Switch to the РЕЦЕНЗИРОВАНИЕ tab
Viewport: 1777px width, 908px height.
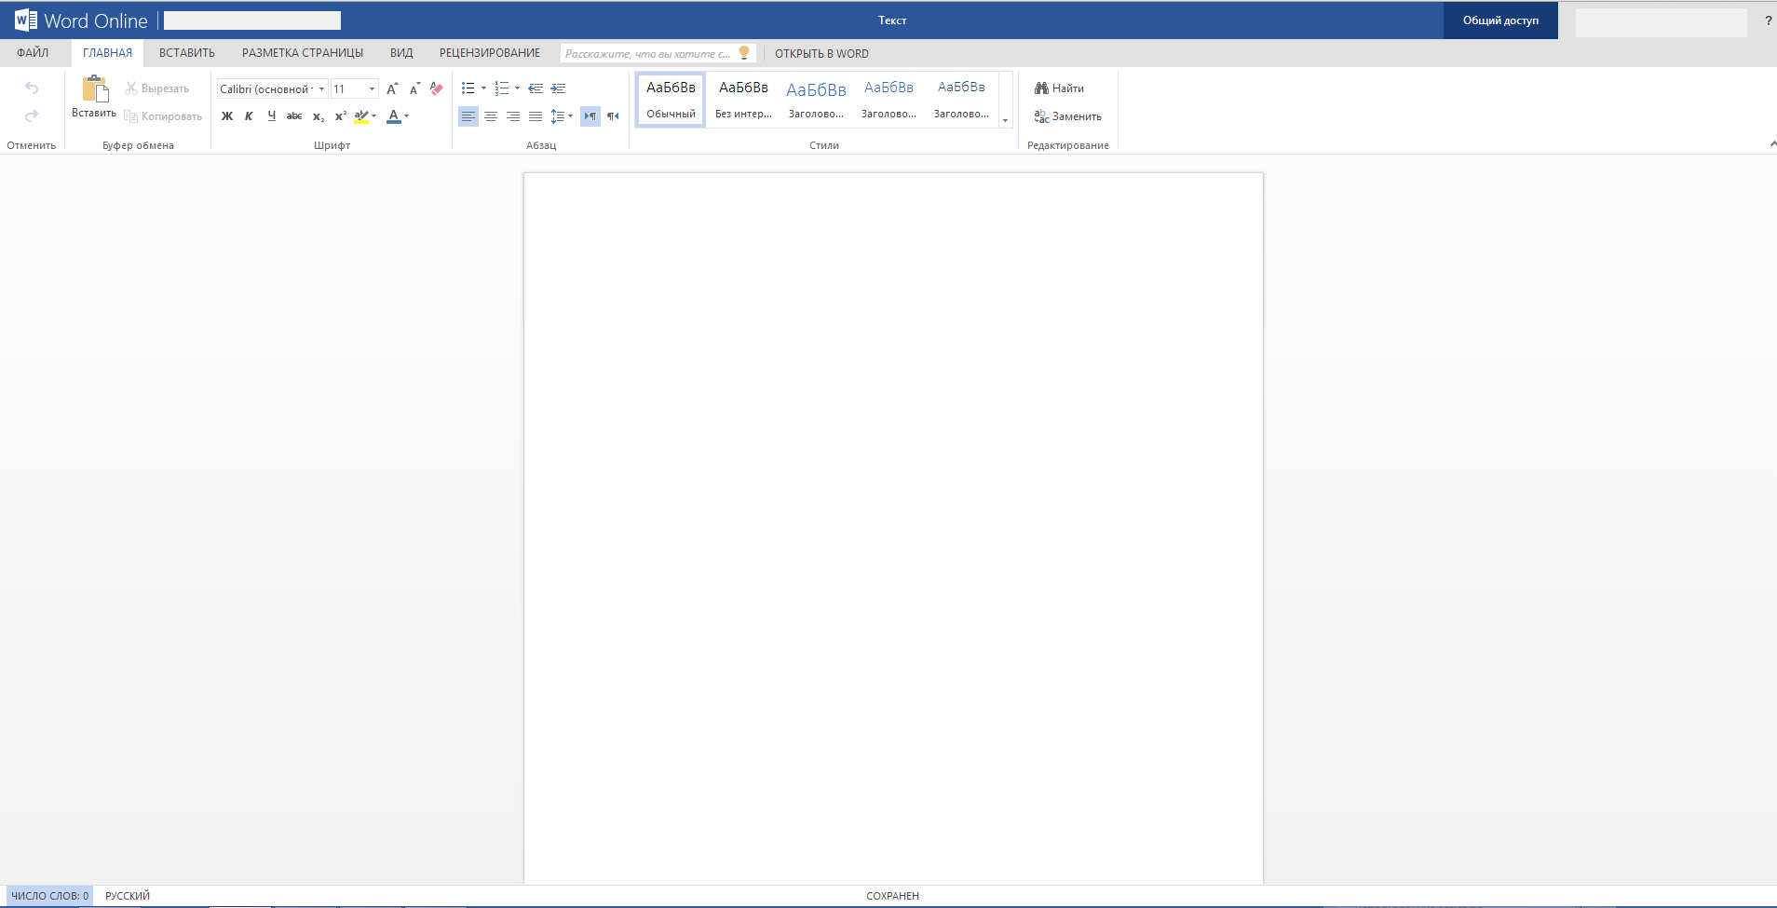pos(490,53)
